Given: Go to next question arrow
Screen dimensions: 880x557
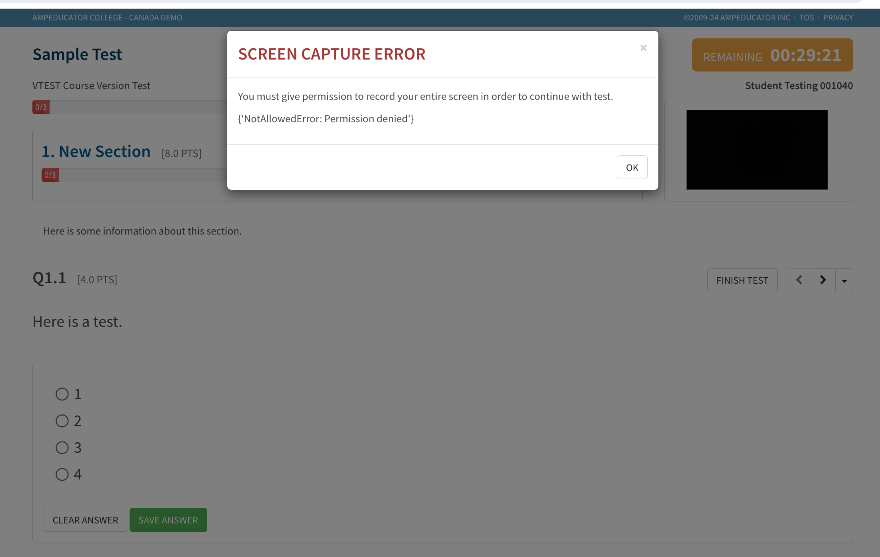Looking at the screenshot, I should (823, 280).
